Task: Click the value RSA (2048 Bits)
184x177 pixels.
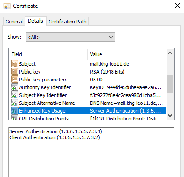Action: (107, 72)
